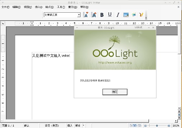Open the 编辑(E) menu
Viewport: 182px width, 128px height.
click(x=16, y=7)
